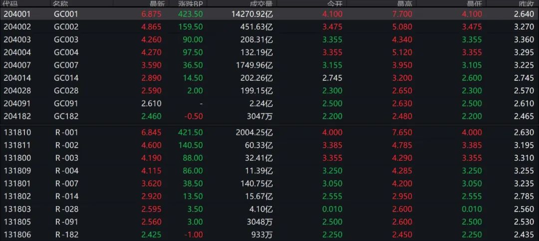The height and width of the screenshot is (241, 539).
Task: Open the R-003 entry
Action: tap(67, 158)
